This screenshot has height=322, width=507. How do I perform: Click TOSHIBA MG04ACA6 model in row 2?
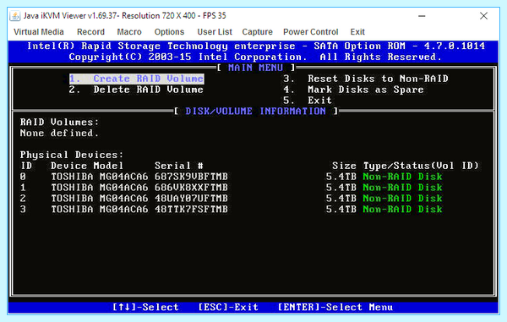(x=100, y=199)
